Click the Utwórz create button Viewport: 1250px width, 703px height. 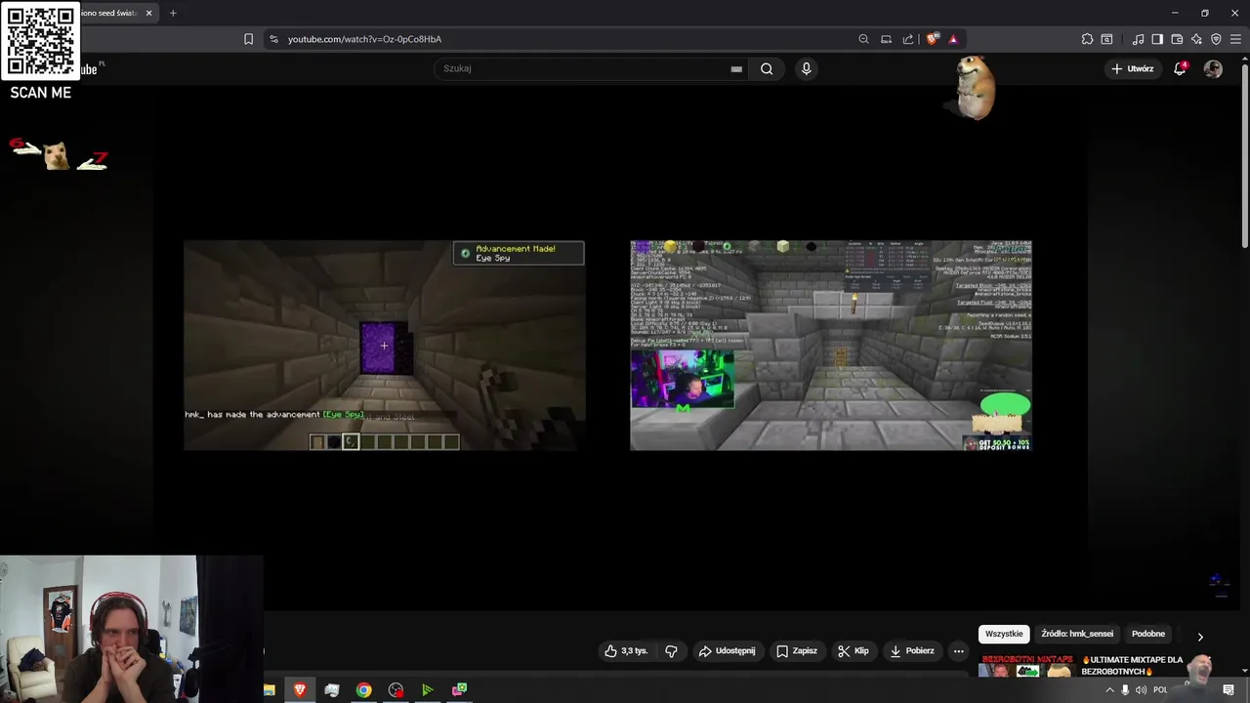1133,68
